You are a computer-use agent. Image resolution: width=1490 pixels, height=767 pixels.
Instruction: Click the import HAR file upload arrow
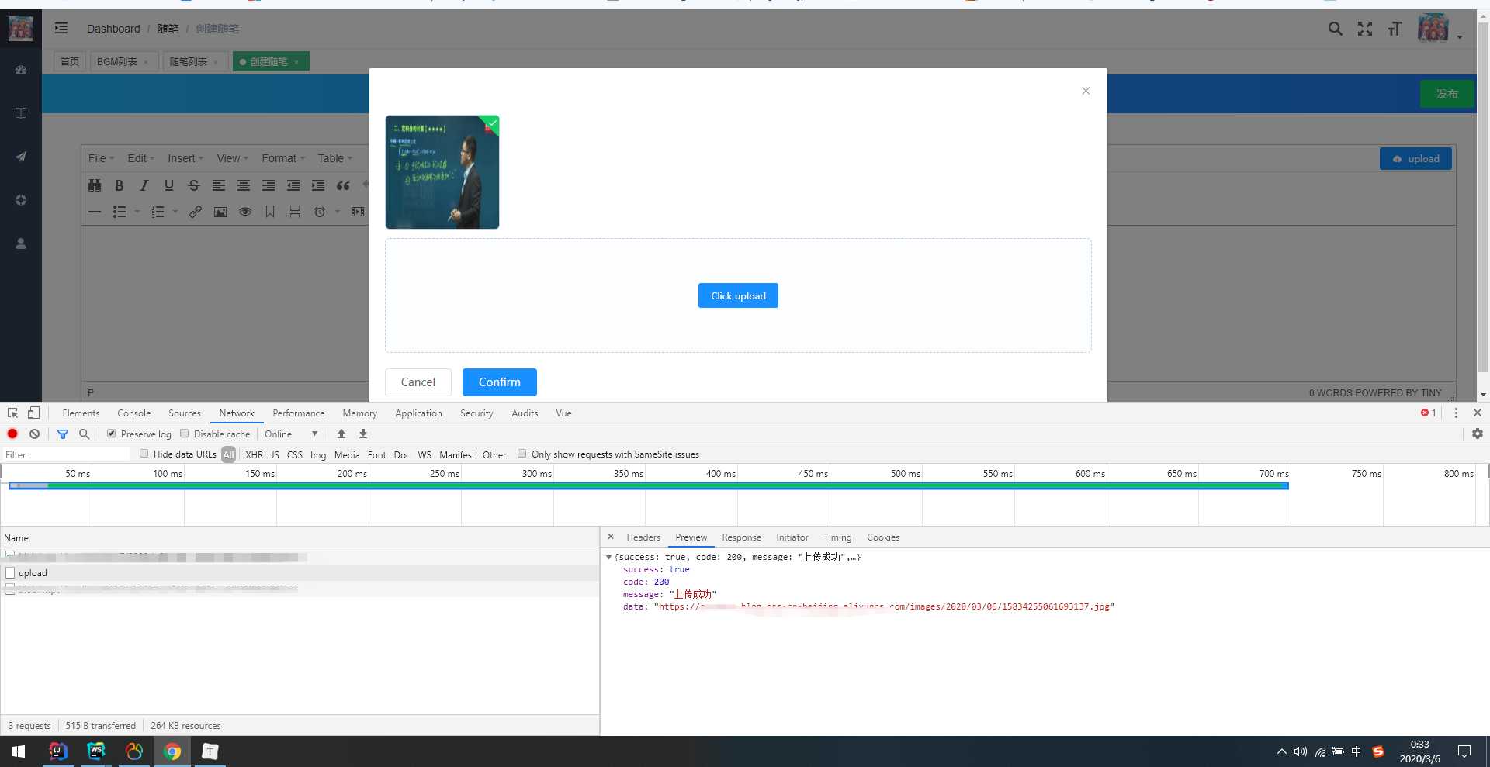pyautogui.click(x=341, y=434)
